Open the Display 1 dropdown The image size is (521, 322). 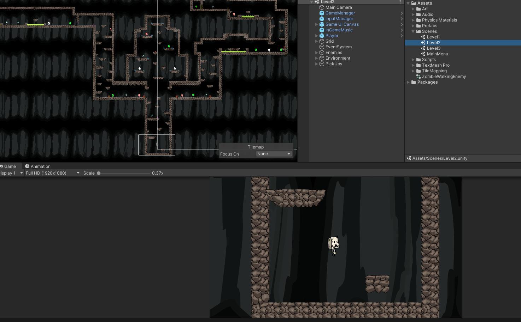pos(11,173)
